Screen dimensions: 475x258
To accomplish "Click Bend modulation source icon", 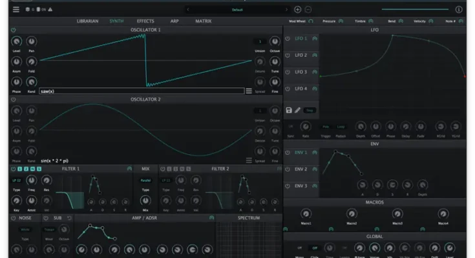I will coord(401,21).
